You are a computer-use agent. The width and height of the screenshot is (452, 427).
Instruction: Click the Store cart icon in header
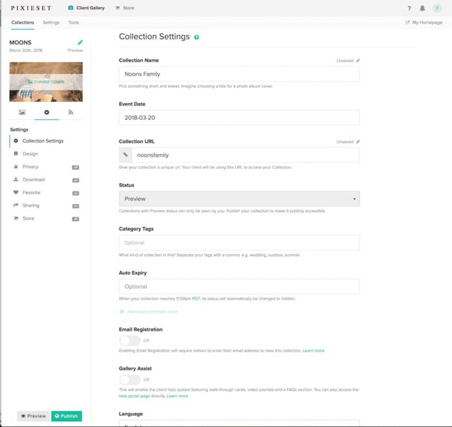coord(118,8)
